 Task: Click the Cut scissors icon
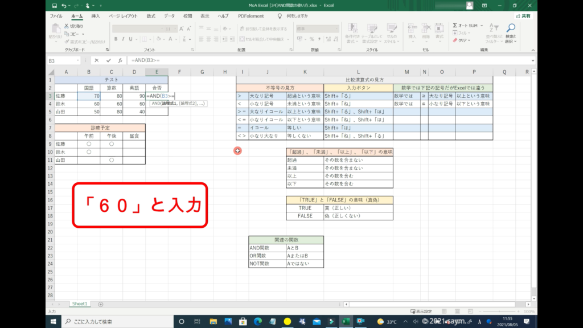point(67,26)
